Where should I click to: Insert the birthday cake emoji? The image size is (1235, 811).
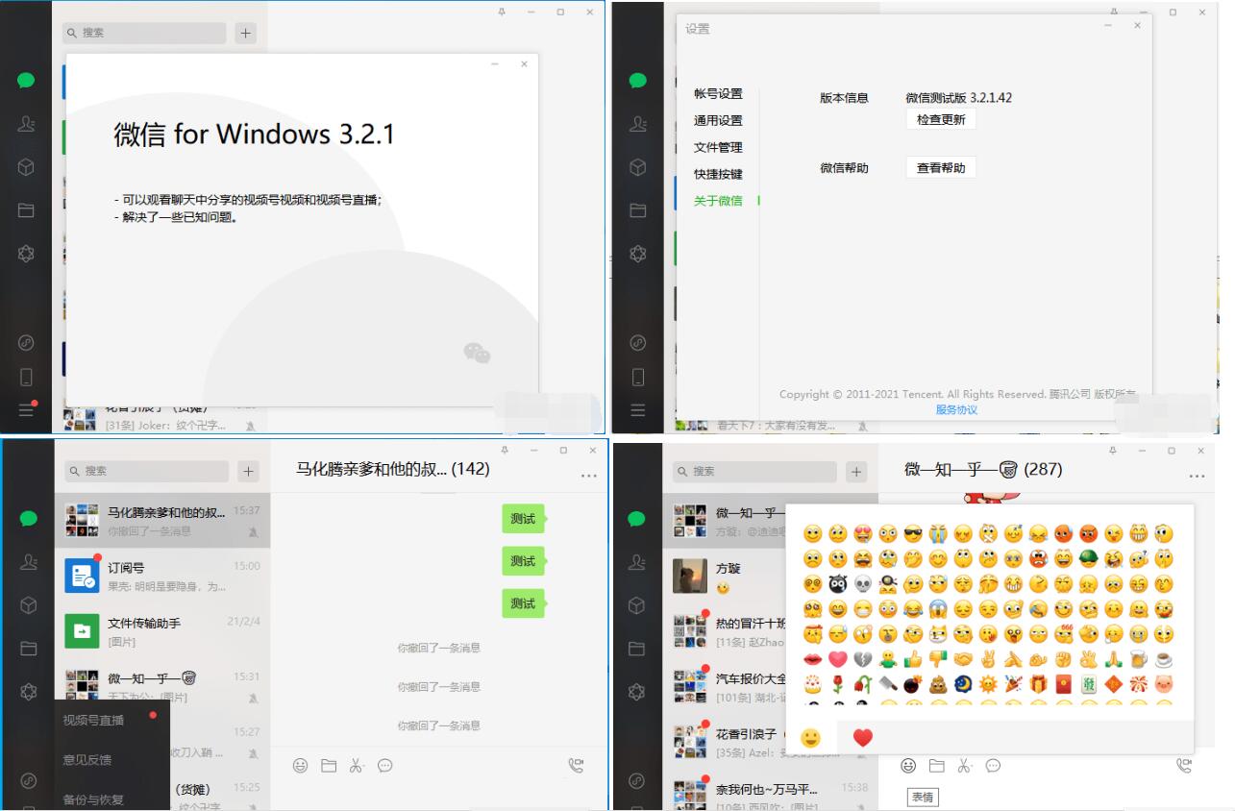(x=813, y=684)
